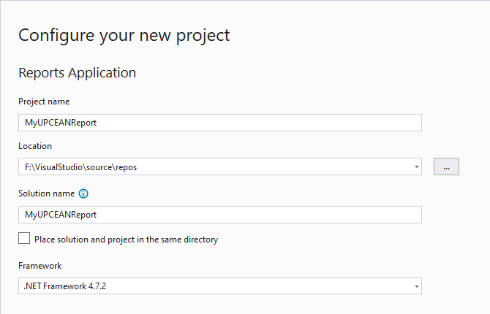Click the 'Location' label
This screenshot has height=314, width=490.
[x=35, y=146]
